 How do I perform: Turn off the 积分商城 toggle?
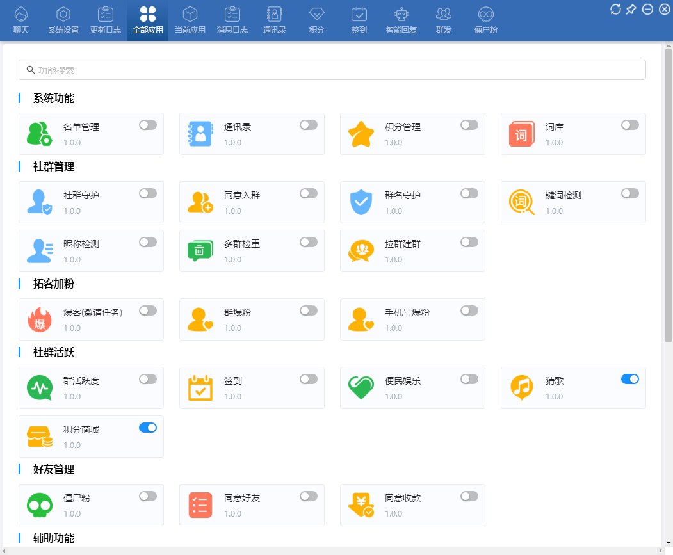pos(147,428)
